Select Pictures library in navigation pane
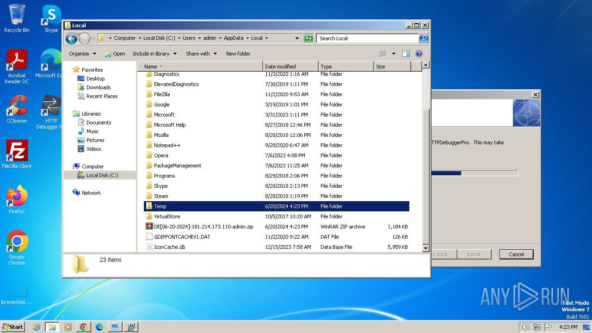This screenshot has width=592, height=333. coord(95,140)
